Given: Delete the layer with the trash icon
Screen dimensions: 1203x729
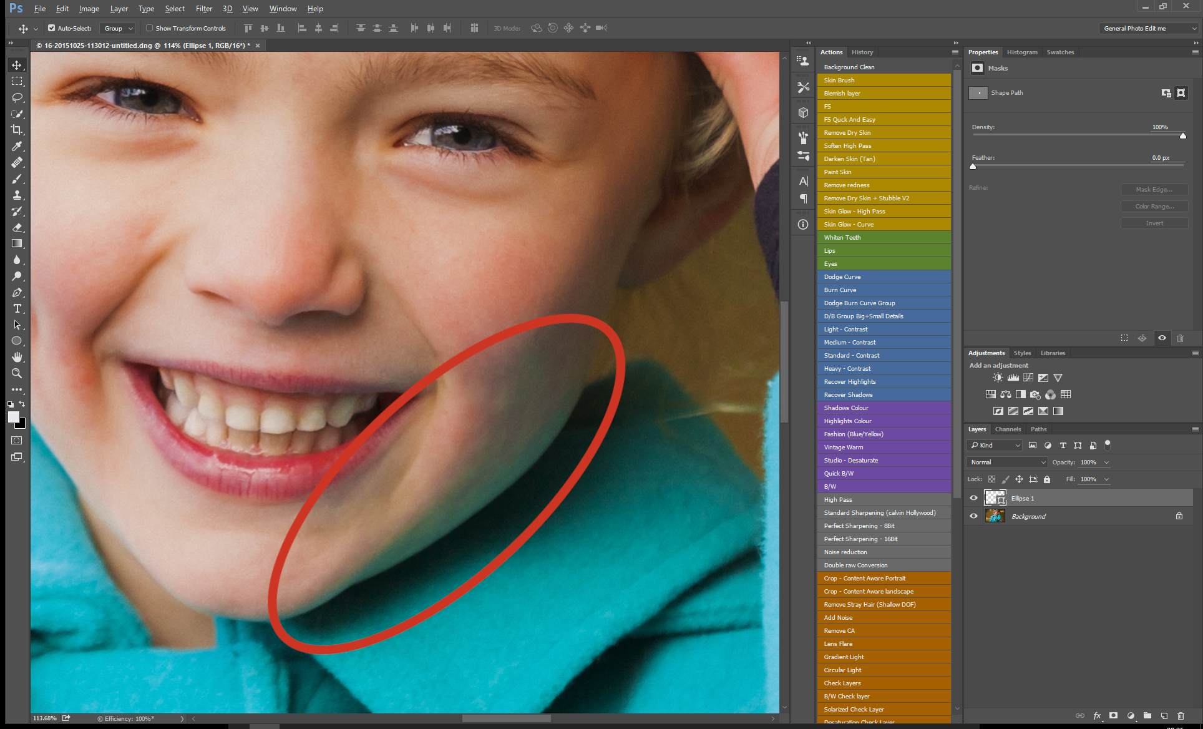Looking at the screenshot, I should pos(1181,716).
